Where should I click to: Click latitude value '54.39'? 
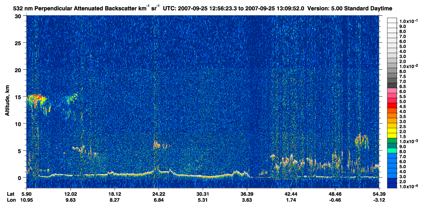[379, 194]
